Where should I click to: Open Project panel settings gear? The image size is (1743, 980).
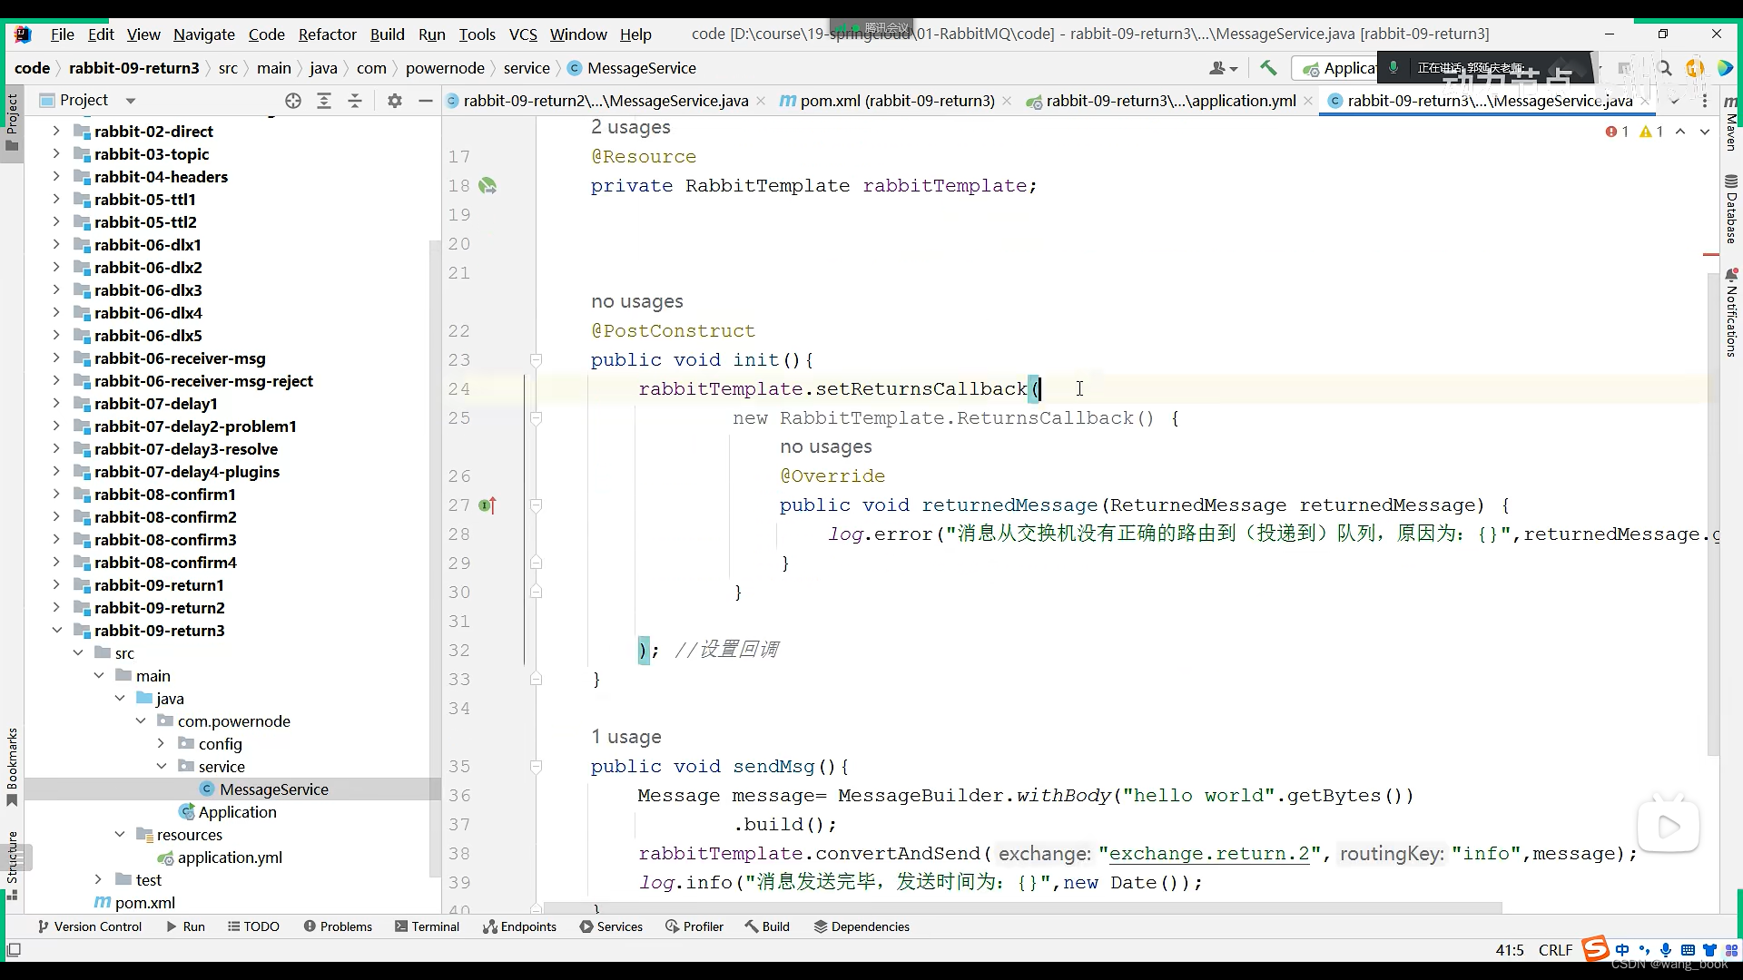[x=394, y=101]
